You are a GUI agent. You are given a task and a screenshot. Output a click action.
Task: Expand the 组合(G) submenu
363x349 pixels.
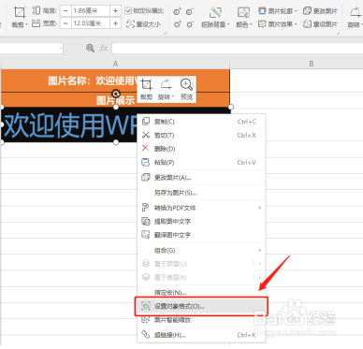[201, 250]
